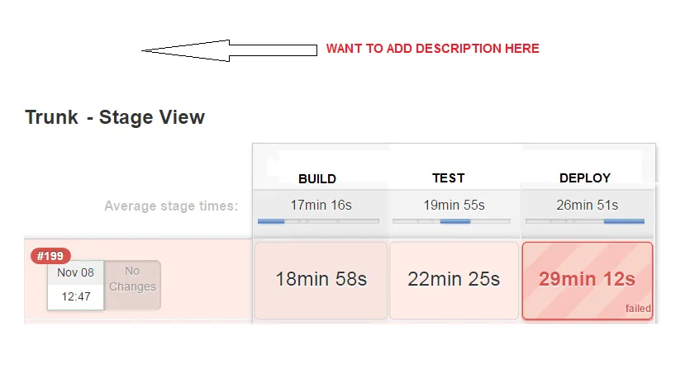Click the DEPLOY average time 26min 51s
Viewport: 690px width, 388px height.
pyautogui.click(x=586, y=205)
